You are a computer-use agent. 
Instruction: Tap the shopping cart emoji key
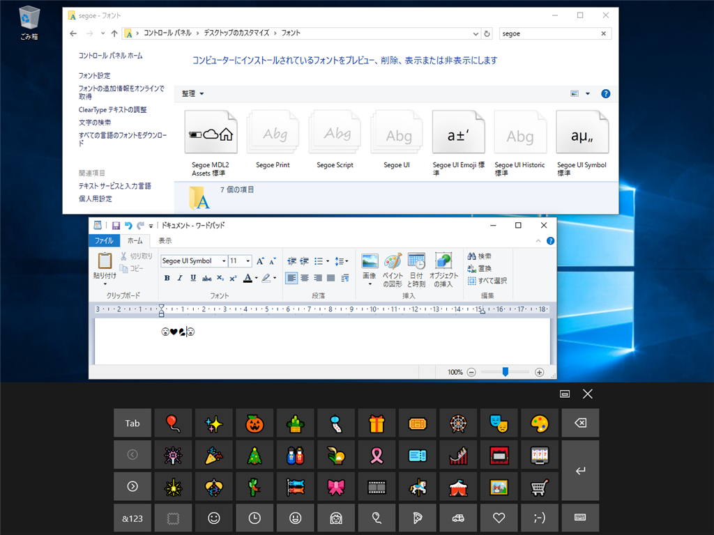pyautogui.click(x=540, y=487)
